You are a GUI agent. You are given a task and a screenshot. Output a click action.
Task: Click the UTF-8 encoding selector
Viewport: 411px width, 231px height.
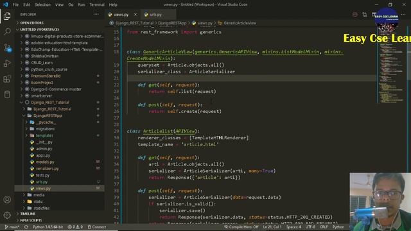pyautogui.click(x=310, y=227)
